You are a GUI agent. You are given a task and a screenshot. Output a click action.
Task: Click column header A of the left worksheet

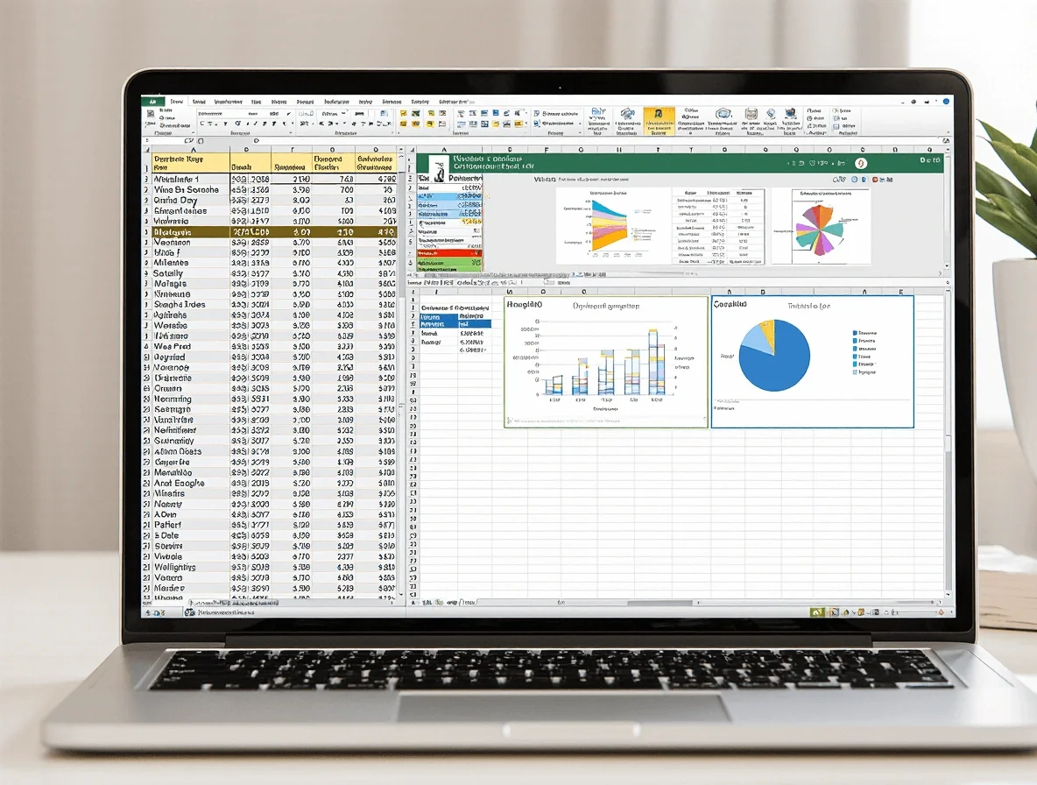coord(193,150)
